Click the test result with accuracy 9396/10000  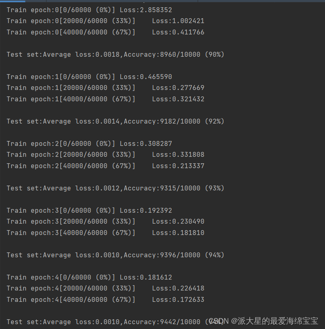point(115,255)
